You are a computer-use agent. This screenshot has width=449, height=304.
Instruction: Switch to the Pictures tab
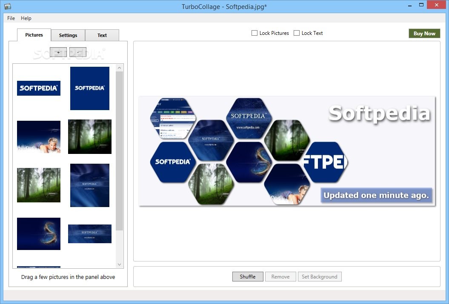[x=34, y=35]
